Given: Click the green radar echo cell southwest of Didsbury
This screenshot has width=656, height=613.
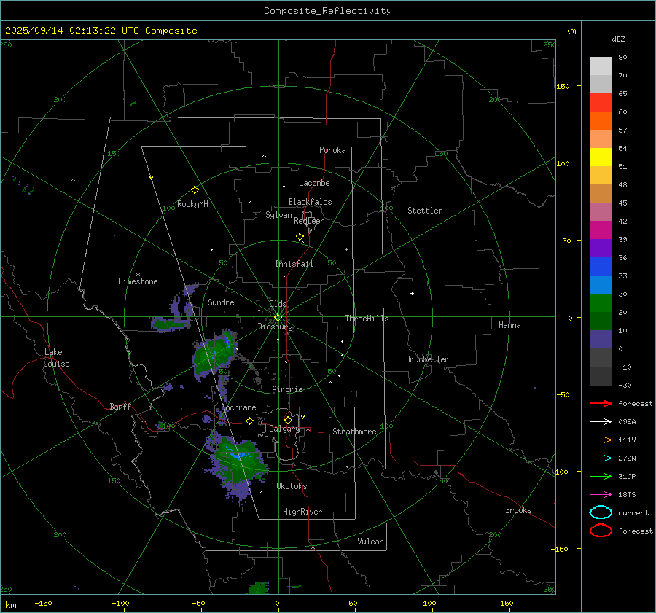Looking at the screenshot, I should [214, 354].
